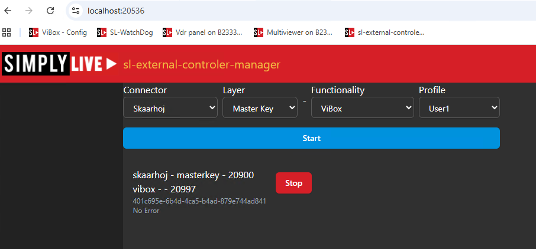Click the red Stop button
Screen dimensions: 536x249
coord(293,183)
